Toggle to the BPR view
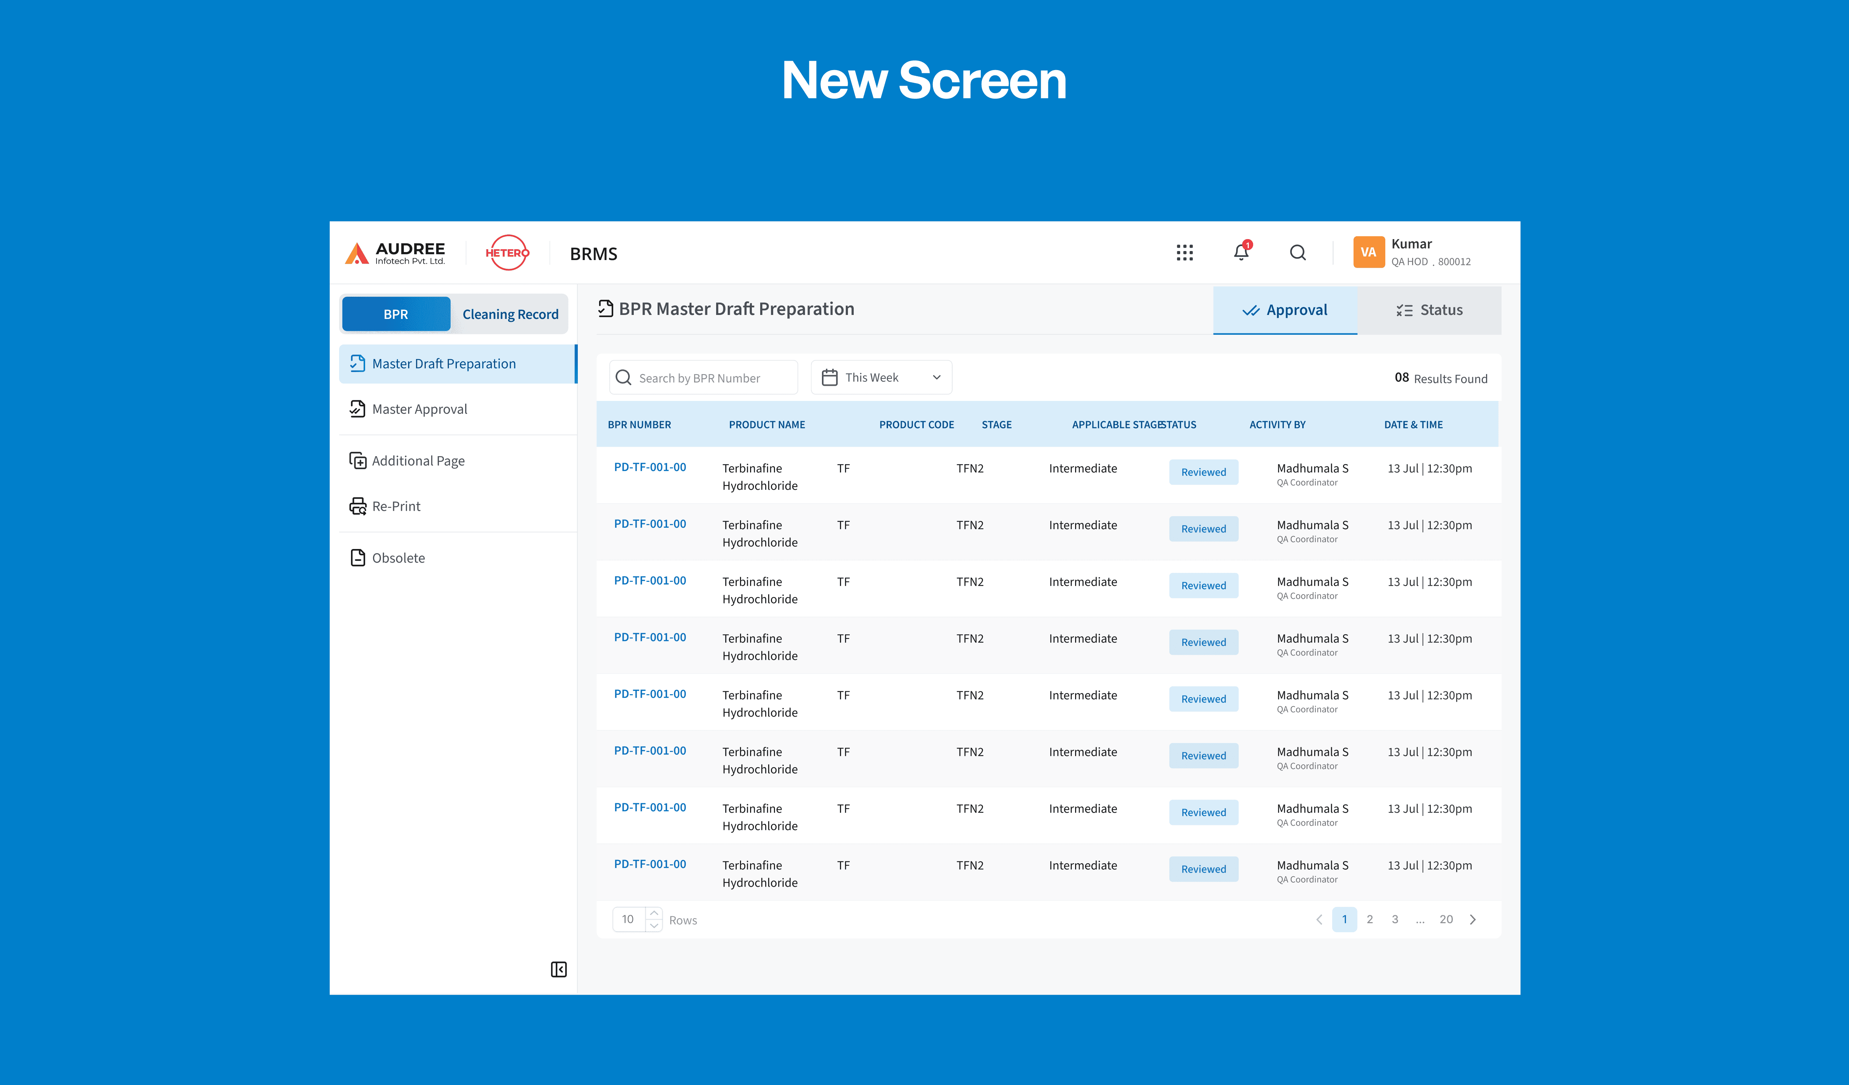Viewport: 1849px width, 1085px height. pyautogui.click(x=396, y=314)
